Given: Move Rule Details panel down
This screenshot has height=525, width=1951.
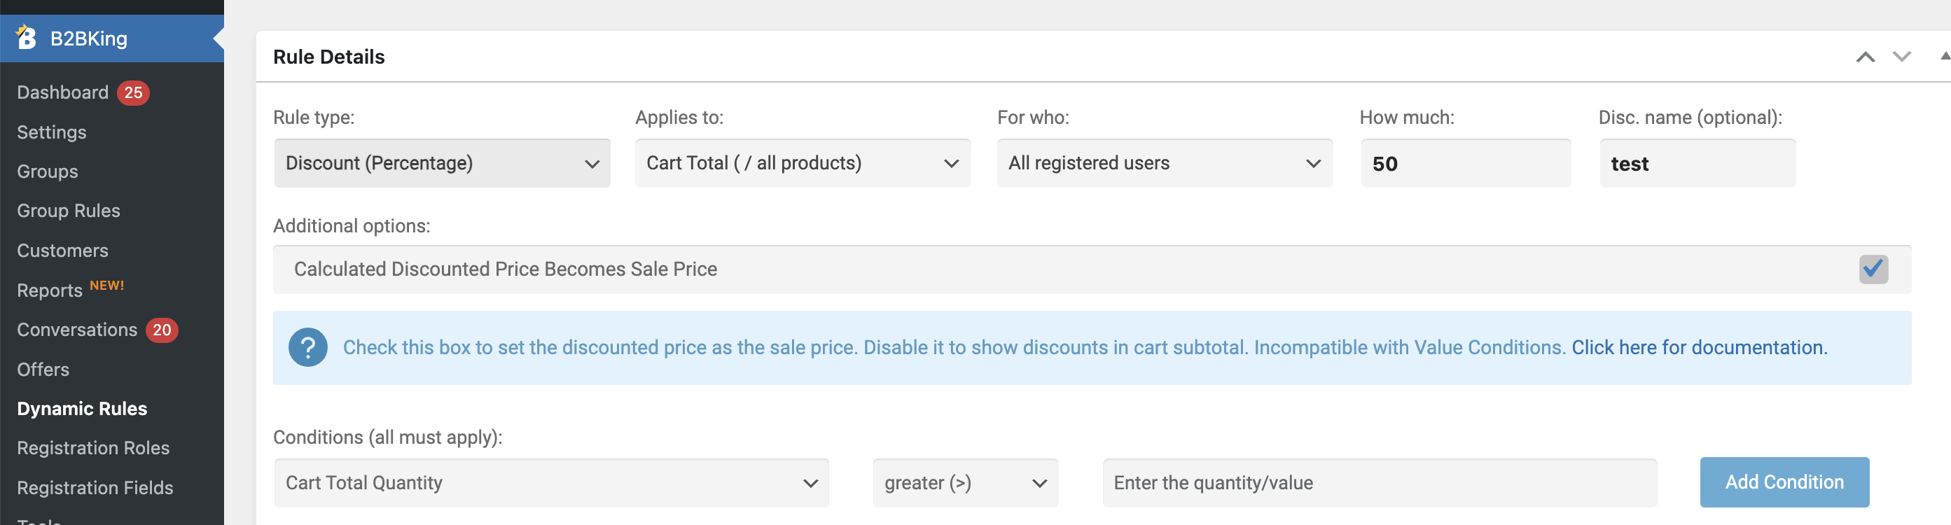Looking at the screenshot, I should (x=1902, y=57).
